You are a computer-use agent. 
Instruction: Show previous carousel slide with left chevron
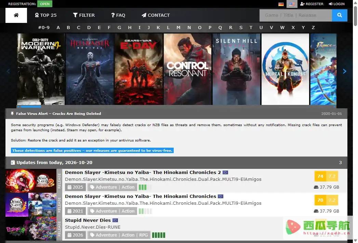pos(8,71)
